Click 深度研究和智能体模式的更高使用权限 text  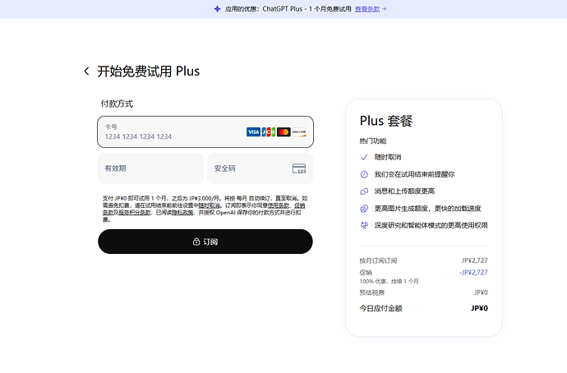(431, 226)
